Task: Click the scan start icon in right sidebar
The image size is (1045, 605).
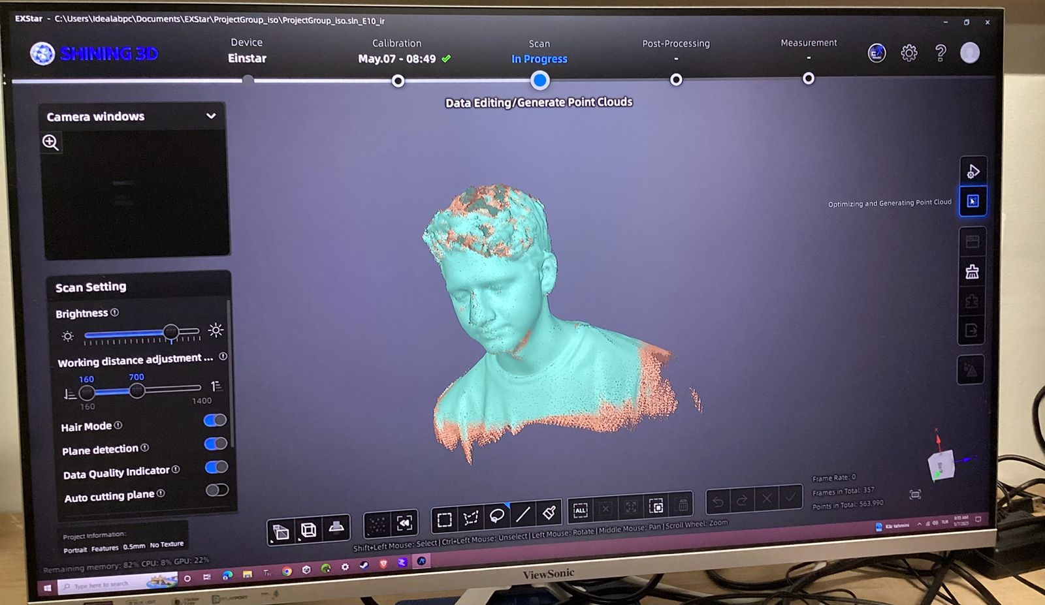Action: click(x=973, y=171)
